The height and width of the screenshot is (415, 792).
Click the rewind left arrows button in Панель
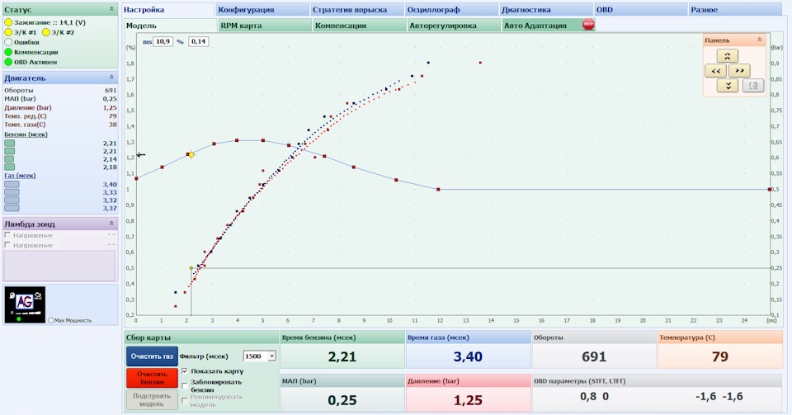tap(716, 71)
